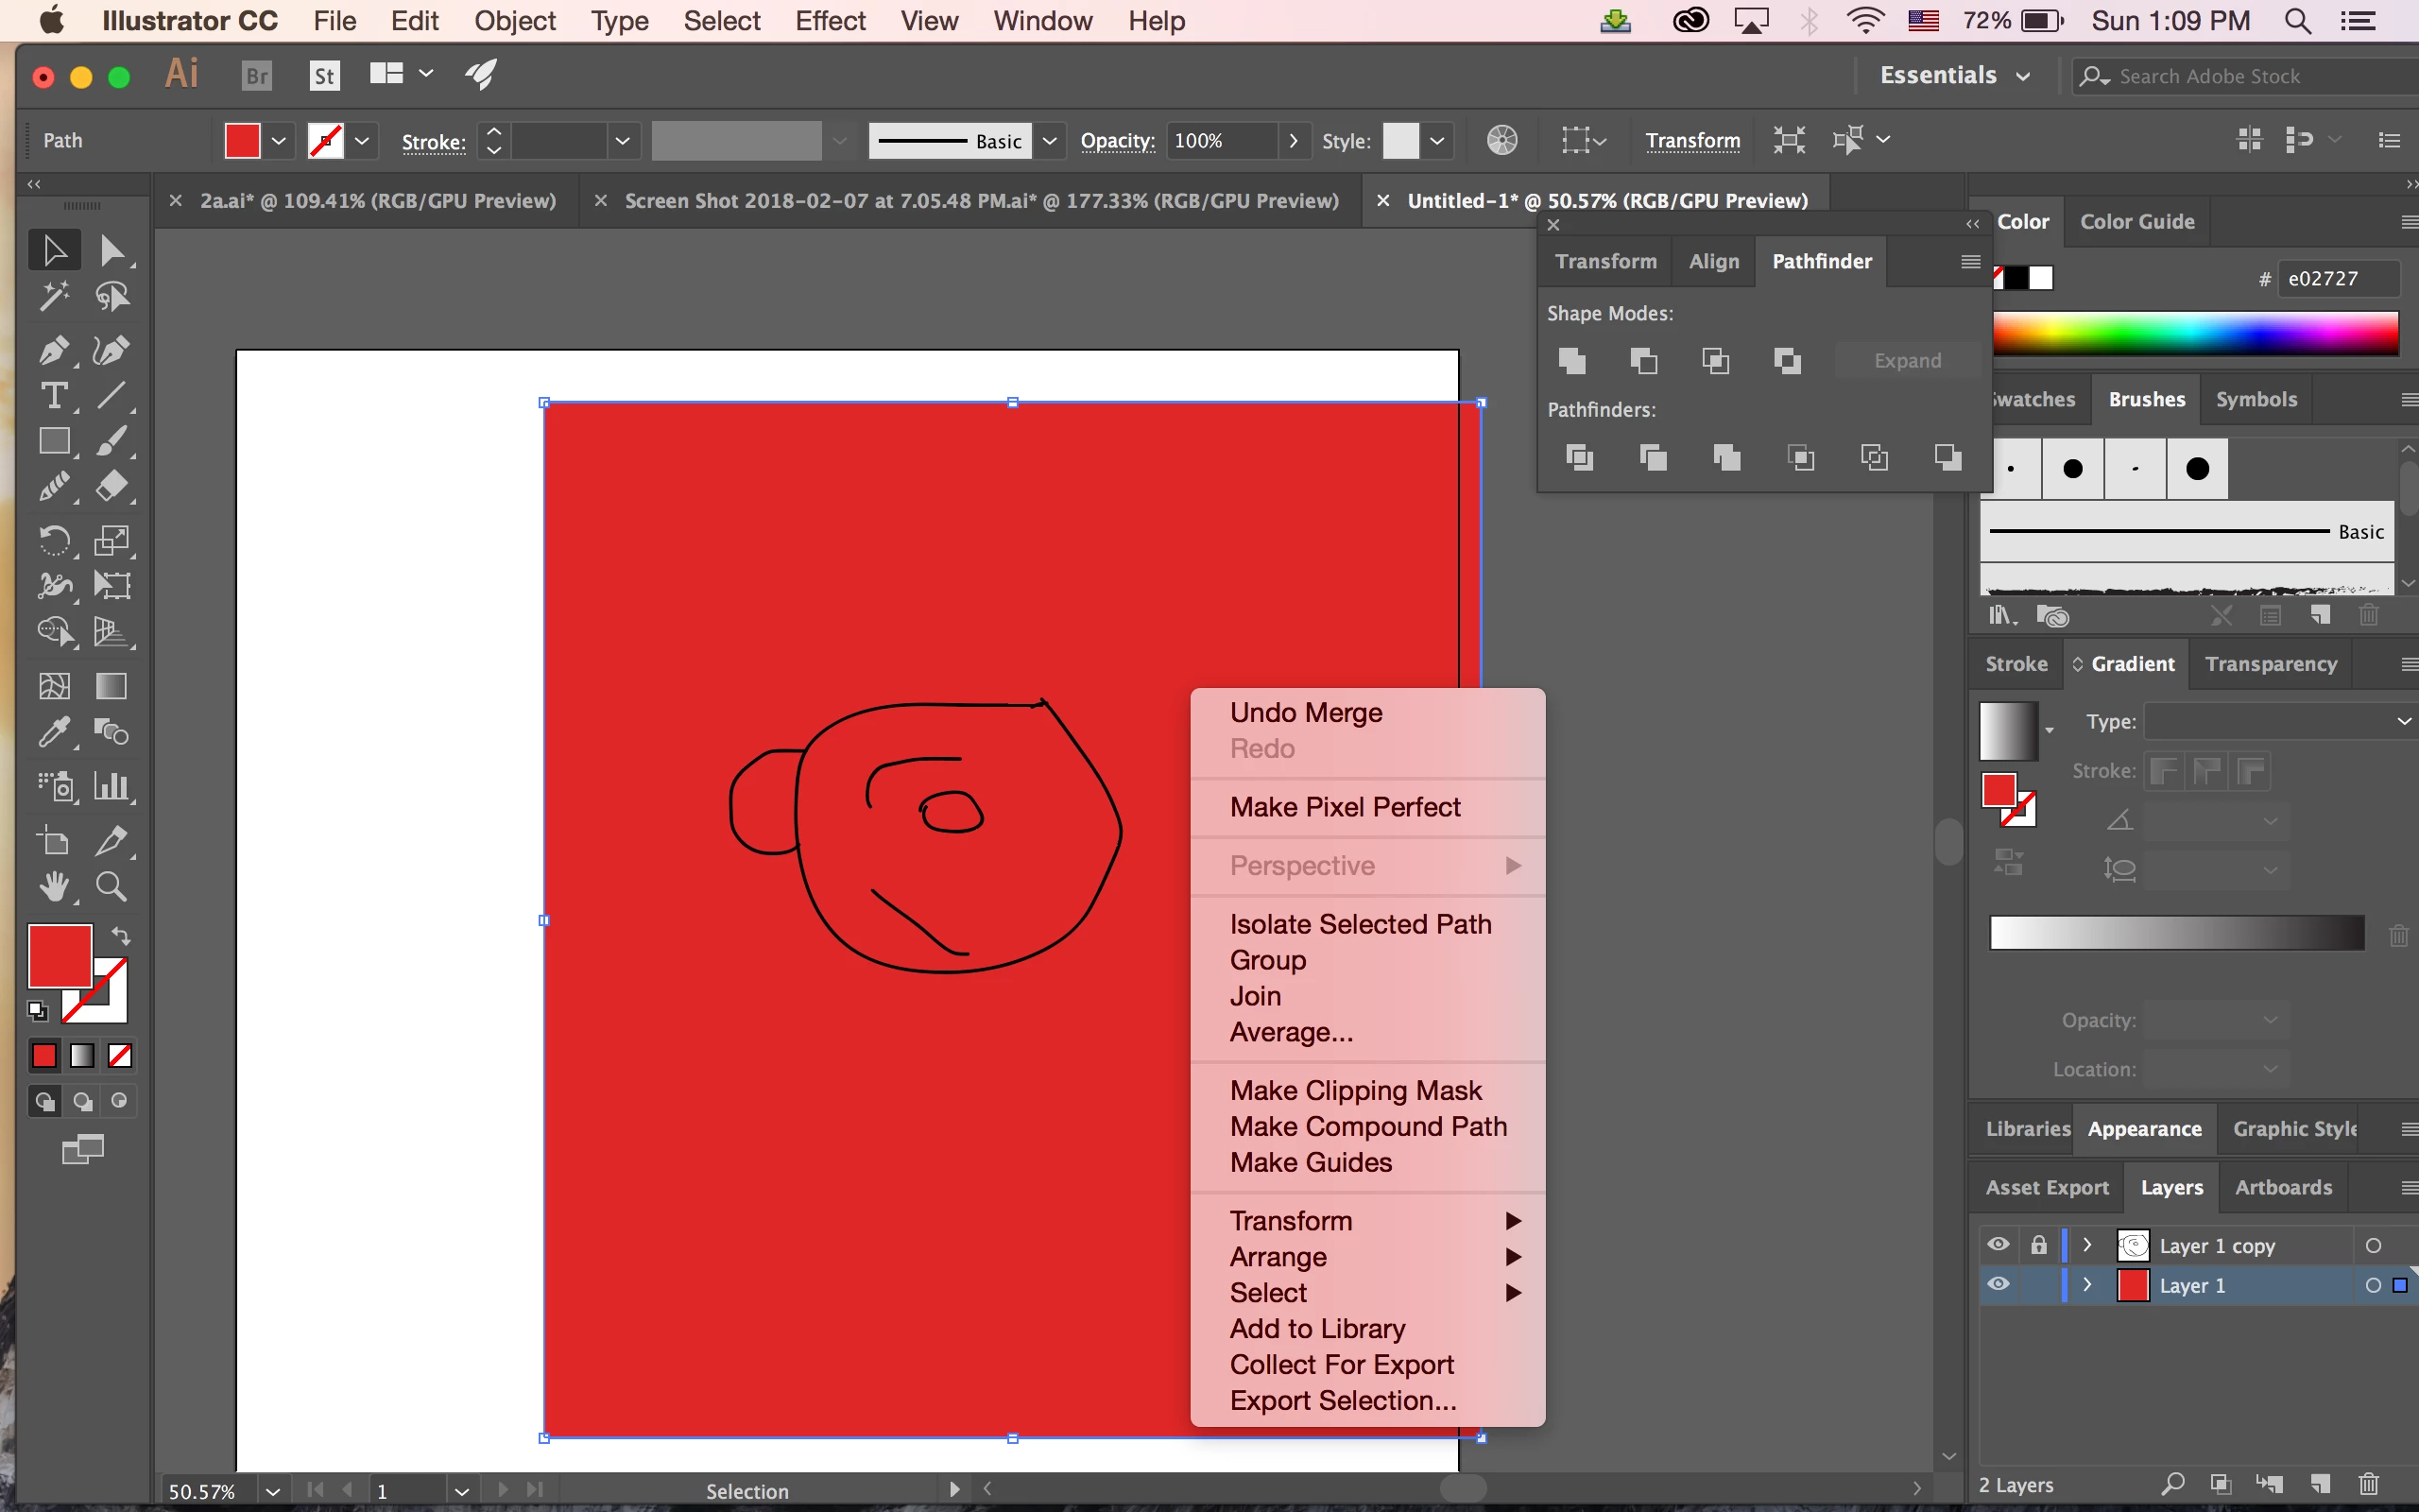Toggle visibility of Layer 1 copy
This screenshot has height=1512, width=2419.
[1999, 1245]
